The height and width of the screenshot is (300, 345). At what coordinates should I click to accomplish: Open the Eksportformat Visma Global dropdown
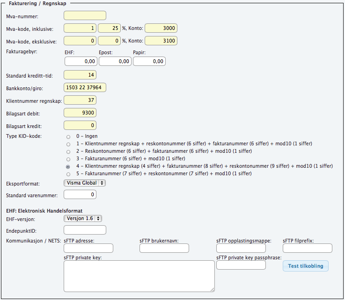pos(85,183)
